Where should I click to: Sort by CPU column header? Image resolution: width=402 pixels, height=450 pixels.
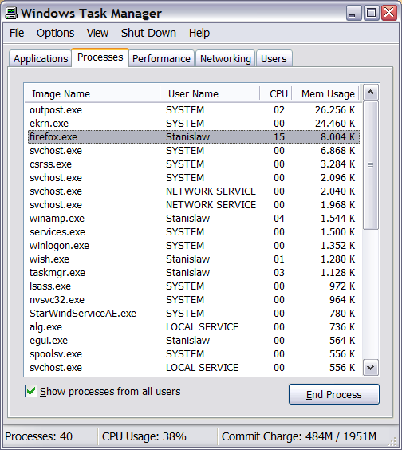(x=276, y=93)
